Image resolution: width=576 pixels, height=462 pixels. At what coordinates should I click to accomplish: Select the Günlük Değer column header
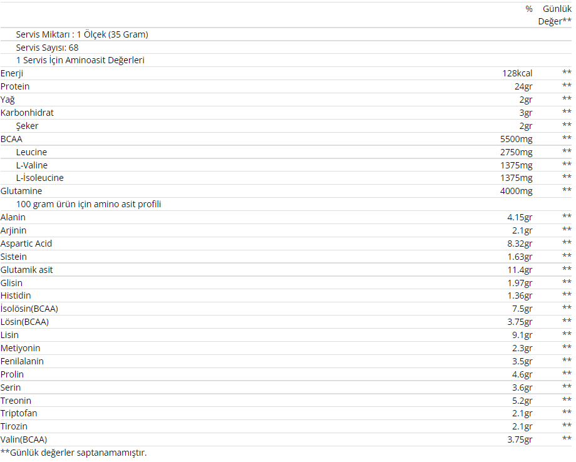coord(555,15)
